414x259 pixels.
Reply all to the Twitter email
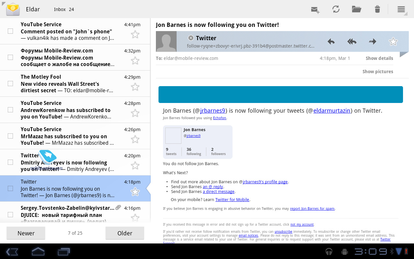tap(352, 41)
